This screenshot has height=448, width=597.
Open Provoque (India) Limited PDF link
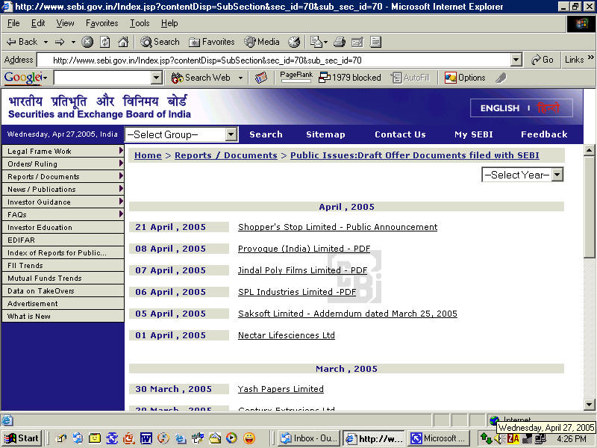[x=304, y=249]
